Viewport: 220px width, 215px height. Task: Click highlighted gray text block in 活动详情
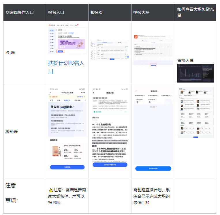(x=110, y=143)
